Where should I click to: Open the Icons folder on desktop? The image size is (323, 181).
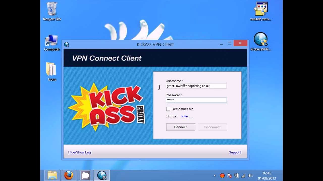tap(52, 72)
